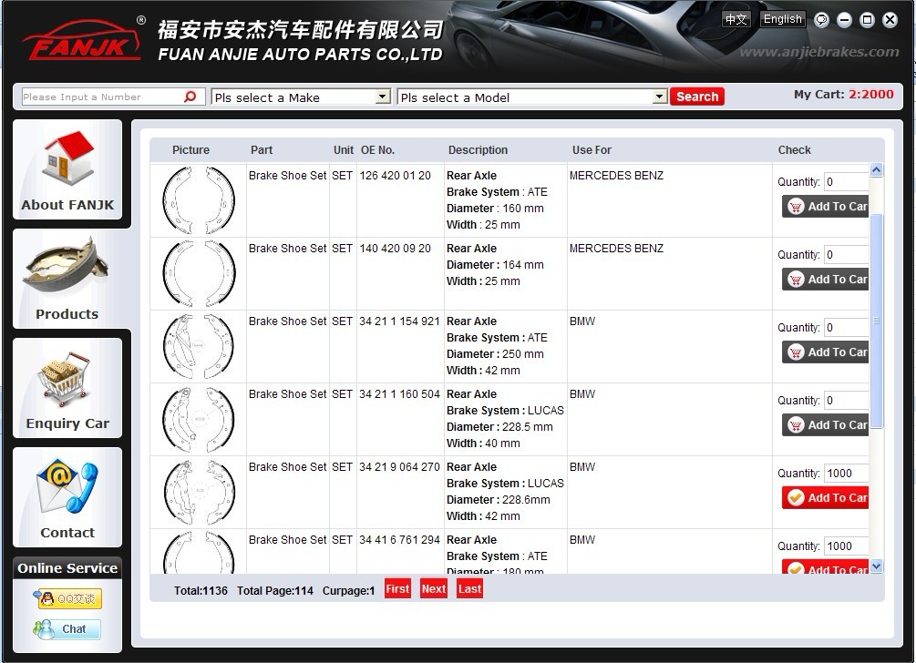916x663 pixels.
Task: Click quantity field for 34 21 1 154 921
Action: pyautogui.click(x=846, y=328)
